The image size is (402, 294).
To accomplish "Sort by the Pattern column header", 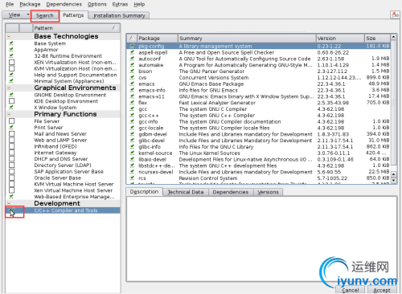I will click(x=76, y=28).
